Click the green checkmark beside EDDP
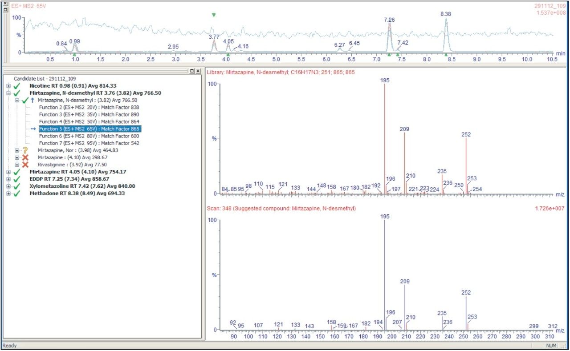570x351 pixels. click(17, 179)
